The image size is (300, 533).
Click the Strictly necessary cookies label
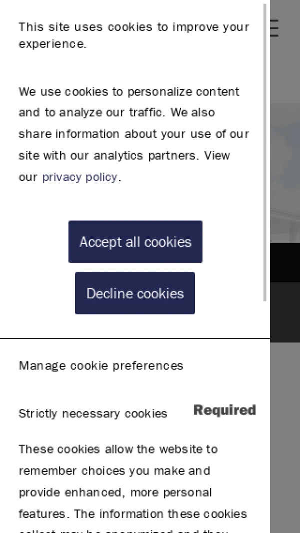click(93, 414)
